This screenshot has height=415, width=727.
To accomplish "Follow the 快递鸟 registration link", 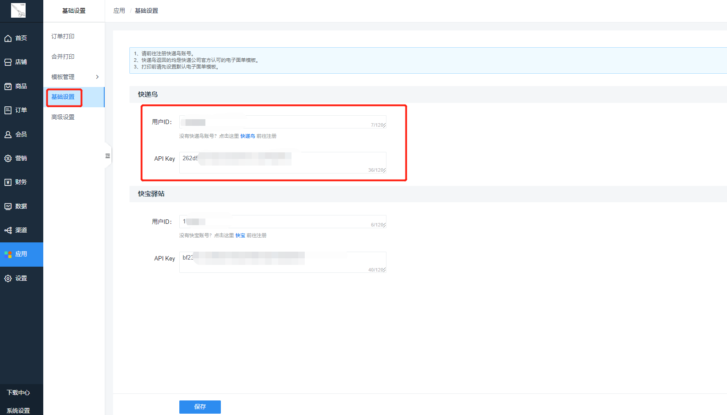I will point(247,136).
